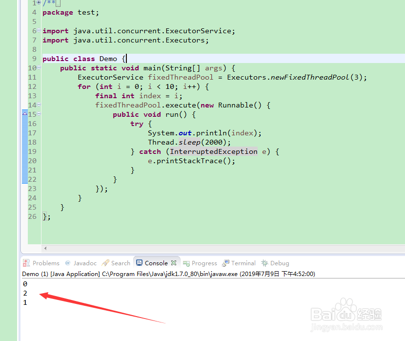Click the Terminal tab icon

coord(225,263)
